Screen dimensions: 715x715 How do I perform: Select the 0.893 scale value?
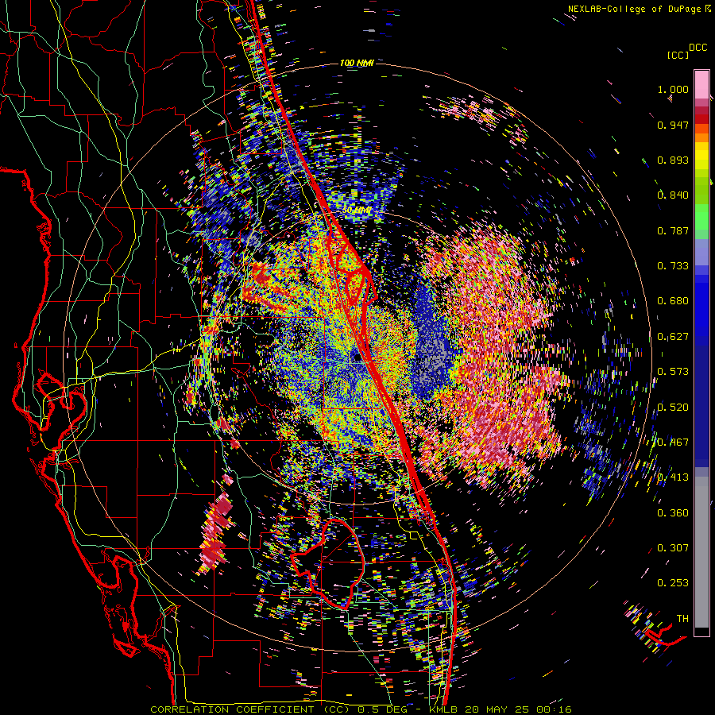point(673,160)
